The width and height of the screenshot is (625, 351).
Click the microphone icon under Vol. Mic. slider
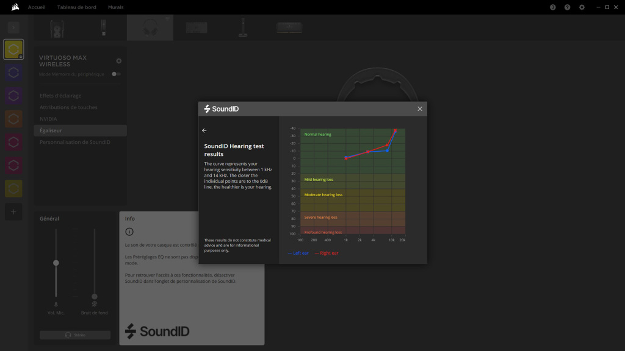(x=56, y=305)
